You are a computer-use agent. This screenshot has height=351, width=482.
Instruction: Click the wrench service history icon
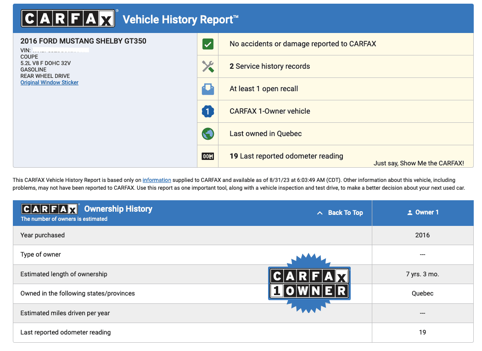tap(208, 66)
